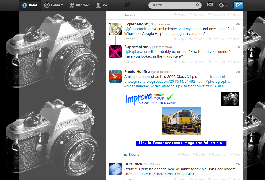The height and width of the screenshot is (180, 265).
Task: Open the settings gear dropdown
Action: [x=223, y=5]
